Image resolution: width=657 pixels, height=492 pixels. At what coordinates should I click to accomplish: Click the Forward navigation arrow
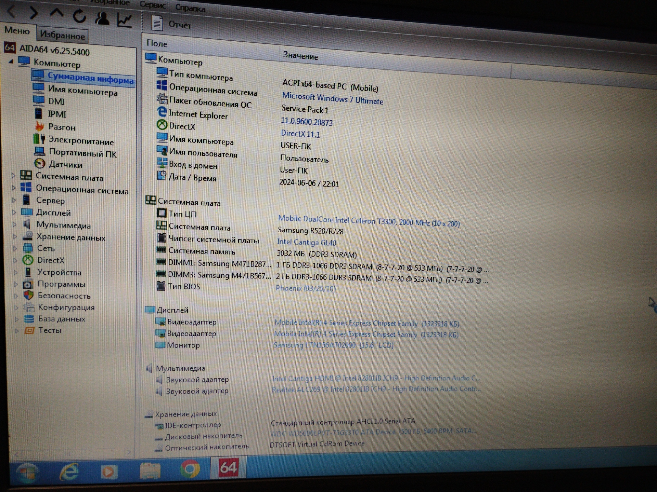tap(33, 13)
